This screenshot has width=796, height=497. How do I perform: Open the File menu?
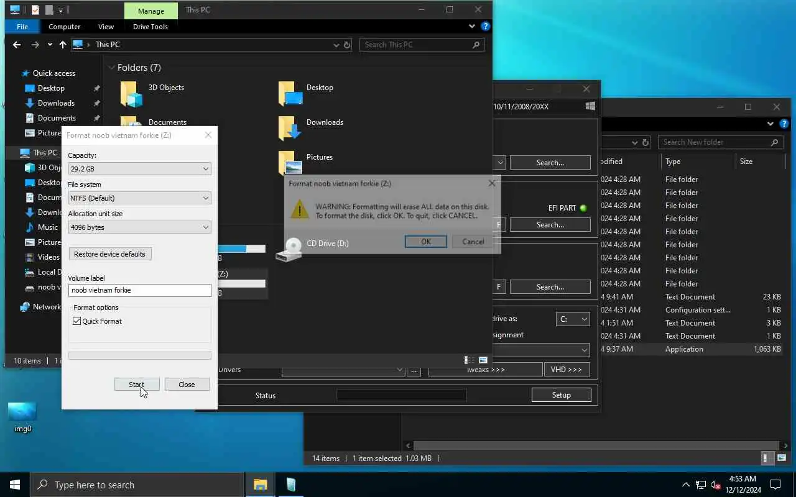point(22,27)
